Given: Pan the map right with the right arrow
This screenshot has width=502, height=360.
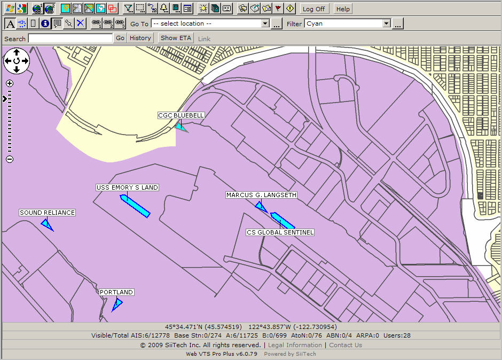Looking at the screenshot, I should pos(25,61).
